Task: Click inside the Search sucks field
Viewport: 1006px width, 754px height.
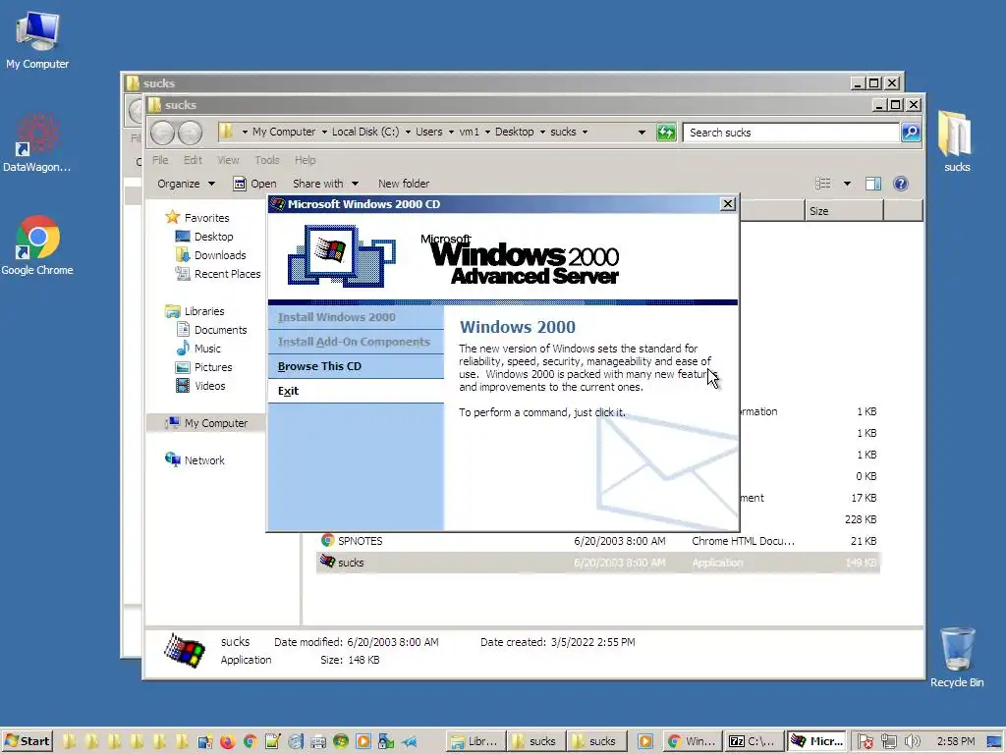Action: pyautogui.click(x=791, y=133)
